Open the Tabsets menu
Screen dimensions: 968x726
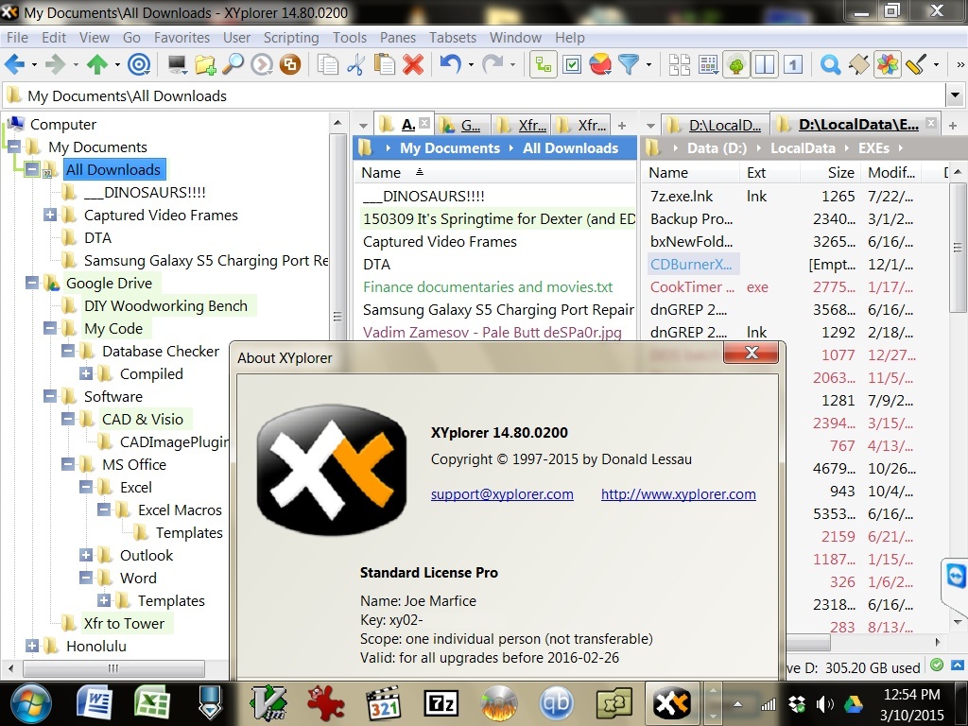click(453, 38)
